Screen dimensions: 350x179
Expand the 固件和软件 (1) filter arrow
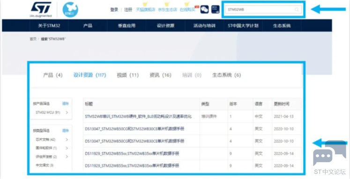coord(67,148)
